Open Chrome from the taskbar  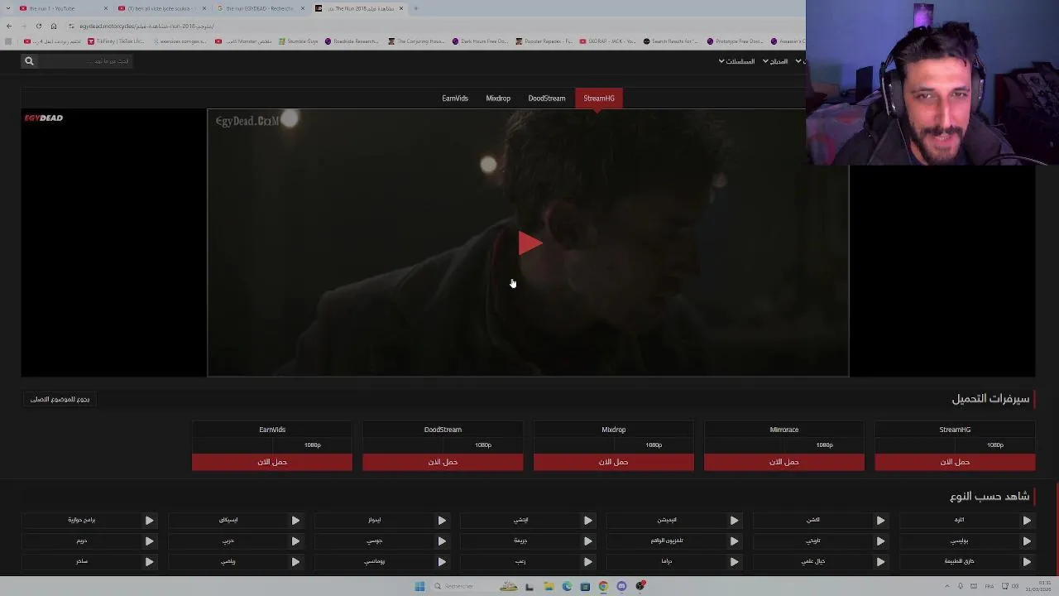603,586
